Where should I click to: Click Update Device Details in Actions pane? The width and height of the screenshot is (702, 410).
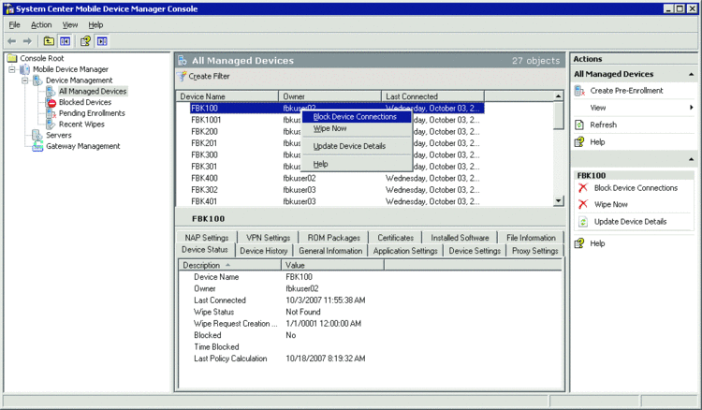pos(630,221)
